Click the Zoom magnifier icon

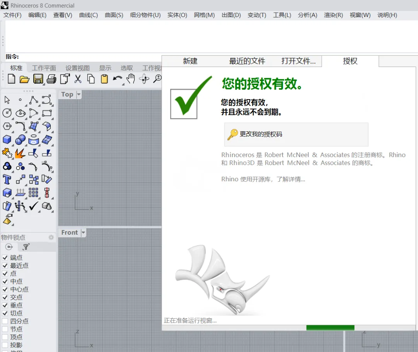point(157,79)
